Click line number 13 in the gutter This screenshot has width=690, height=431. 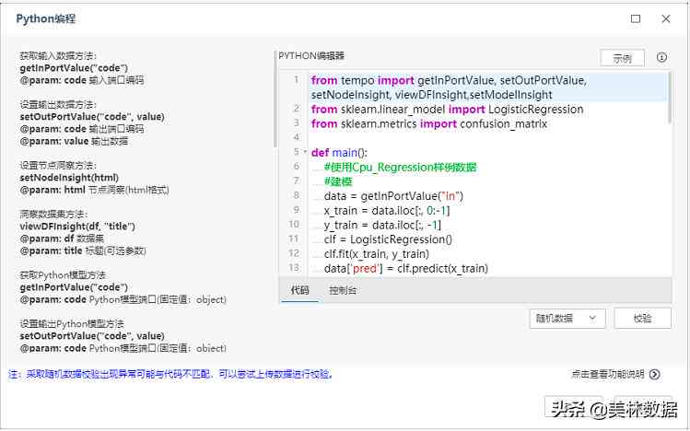[294, 267]
